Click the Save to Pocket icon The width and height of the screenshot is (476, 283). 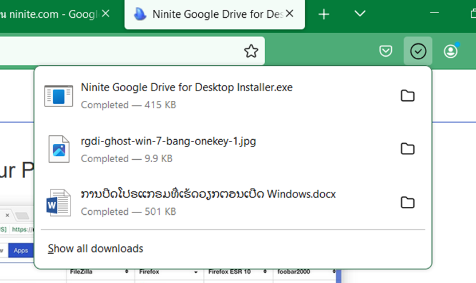386,52
